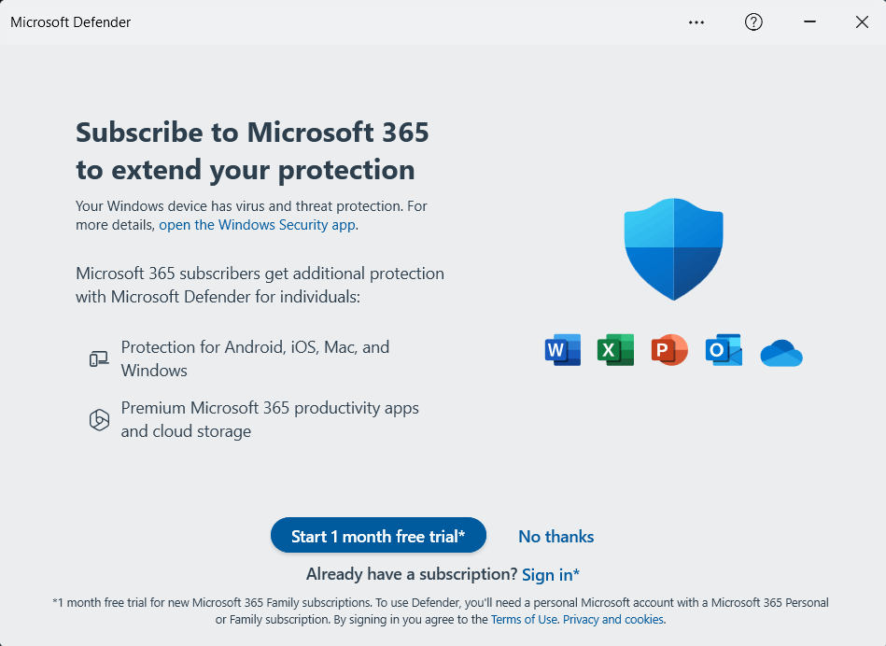Click the Excel app icon
886x646 pixels.
pos(615,350)
